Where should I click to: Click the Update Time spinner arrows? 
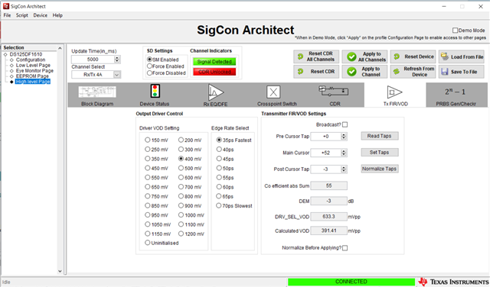click(x=117, y=60)
